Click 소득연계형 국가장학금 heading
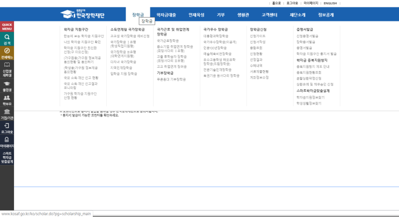Image resolution: width=399 pixels, height=217 pixels. [x=127, y=30]
